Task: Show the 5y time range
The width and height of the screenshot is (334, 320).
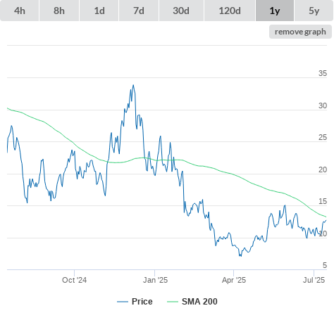Action: [314, 11]
